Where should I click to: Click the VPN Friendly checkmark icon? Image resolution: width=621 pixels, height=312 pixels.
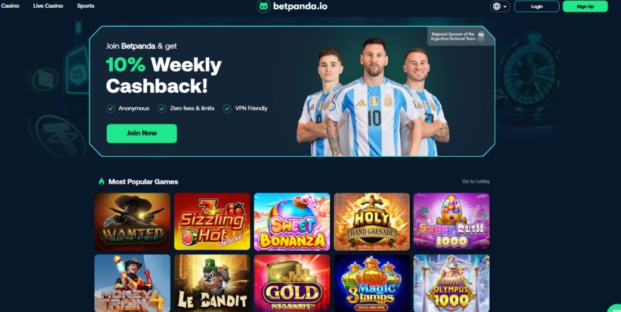(227, 108)
